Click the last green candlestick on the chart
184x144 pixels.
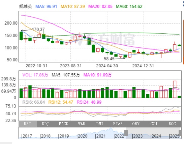point(179,45)
